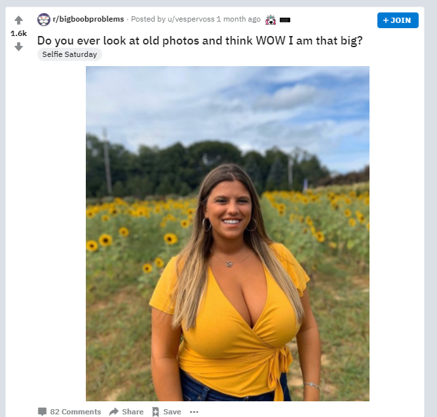Join the subreddit with the + JOIN button

398,20
